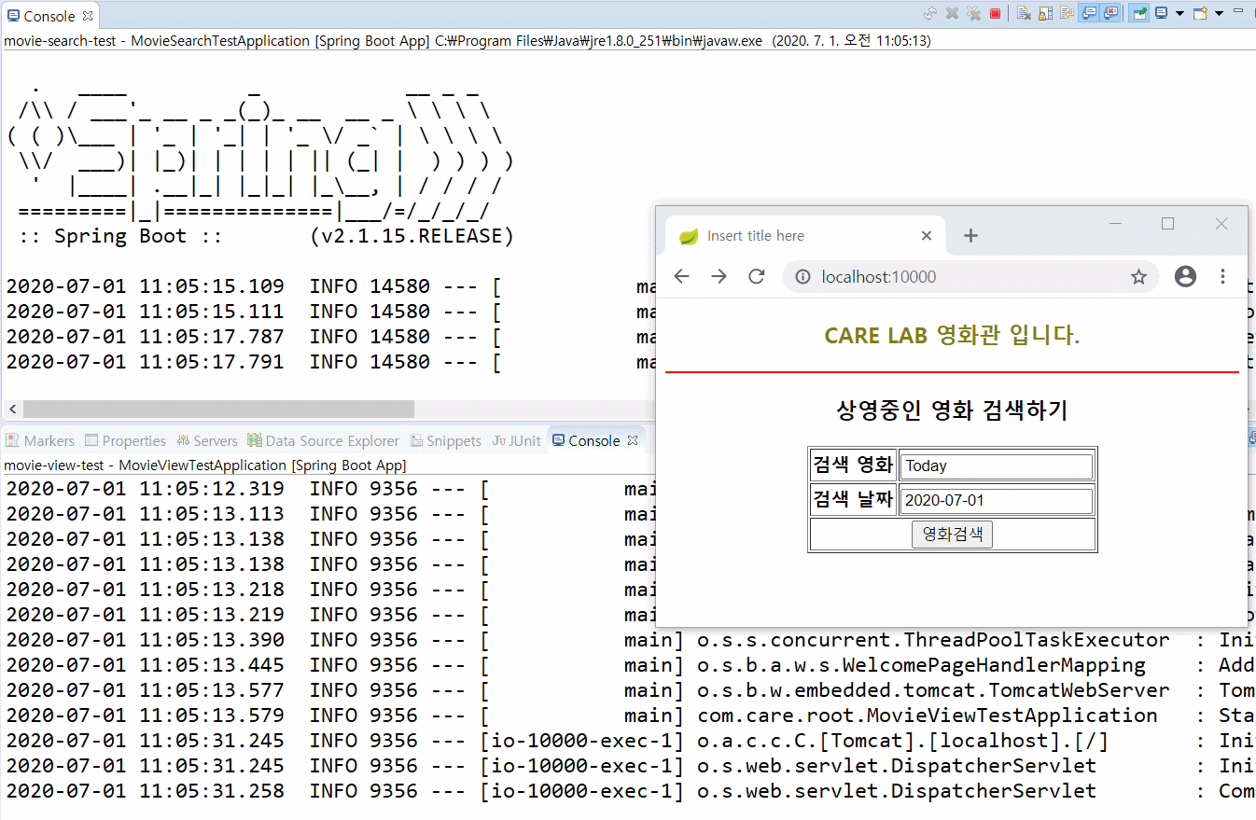1256x820 pixels.
Task: Click timestamp '2020-07-01 11:05:17.791' log line
Action: [x=145, y=362]
